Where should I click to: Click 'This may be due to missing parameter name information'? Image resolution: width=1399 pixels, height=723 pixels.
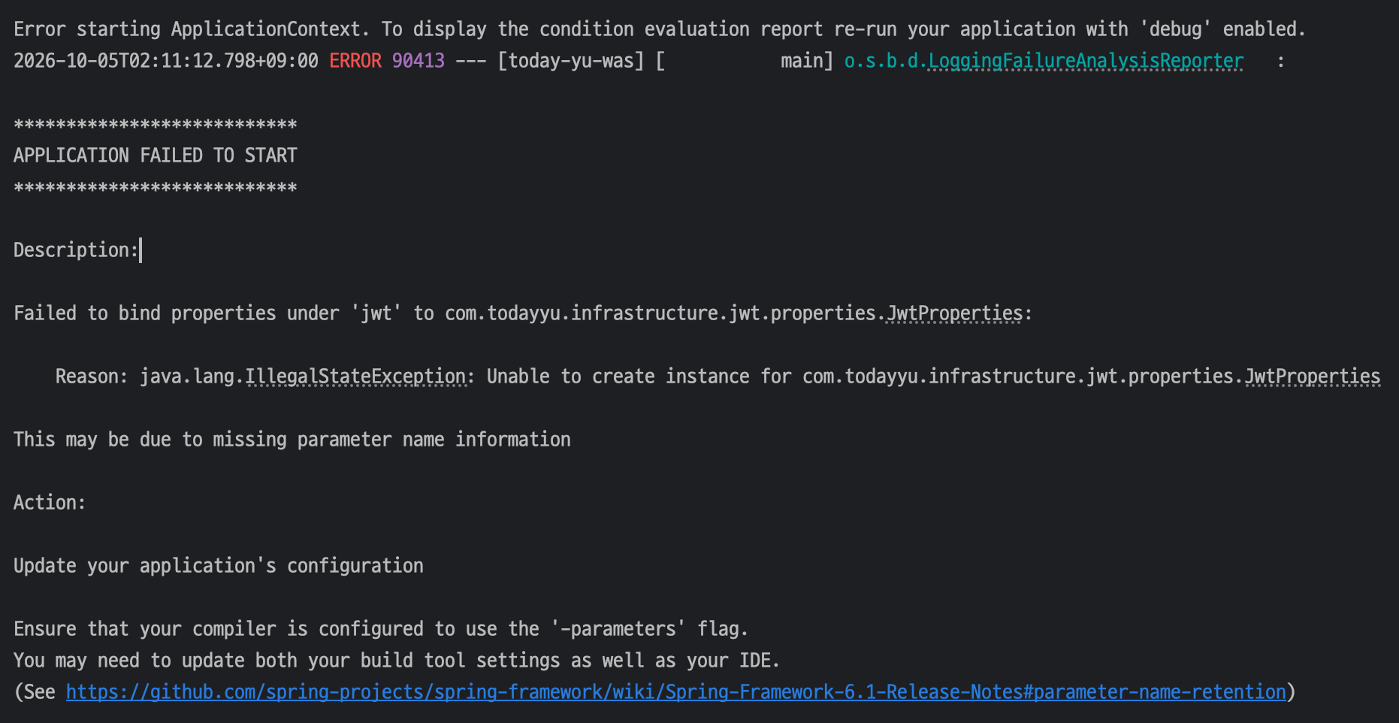[292, 440]
